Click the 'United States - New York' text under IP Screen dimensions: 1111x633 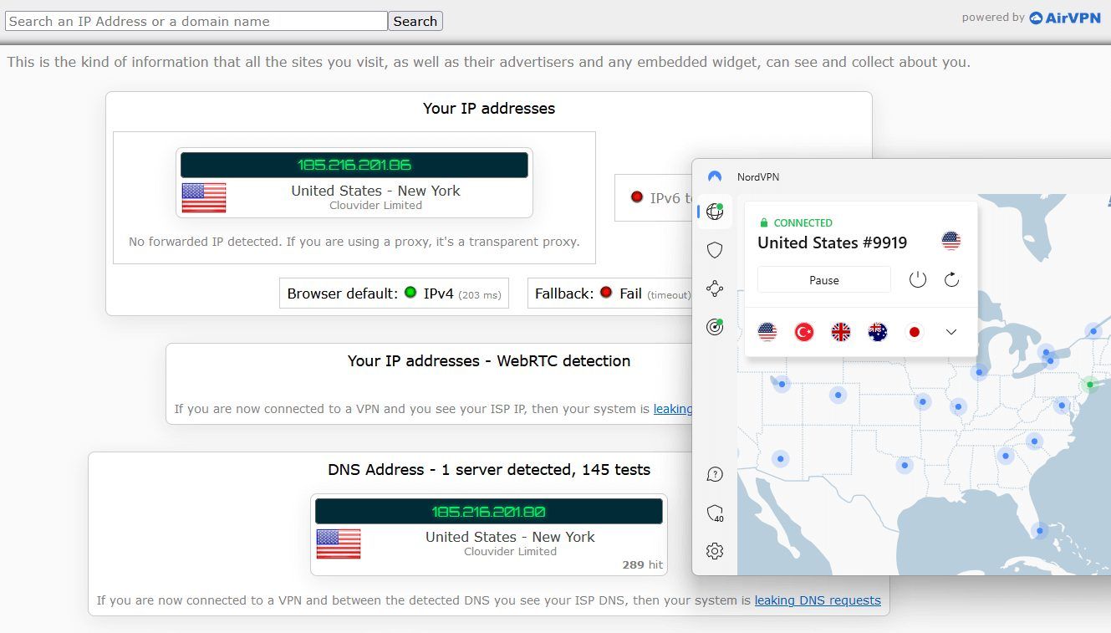pos(376,191)
